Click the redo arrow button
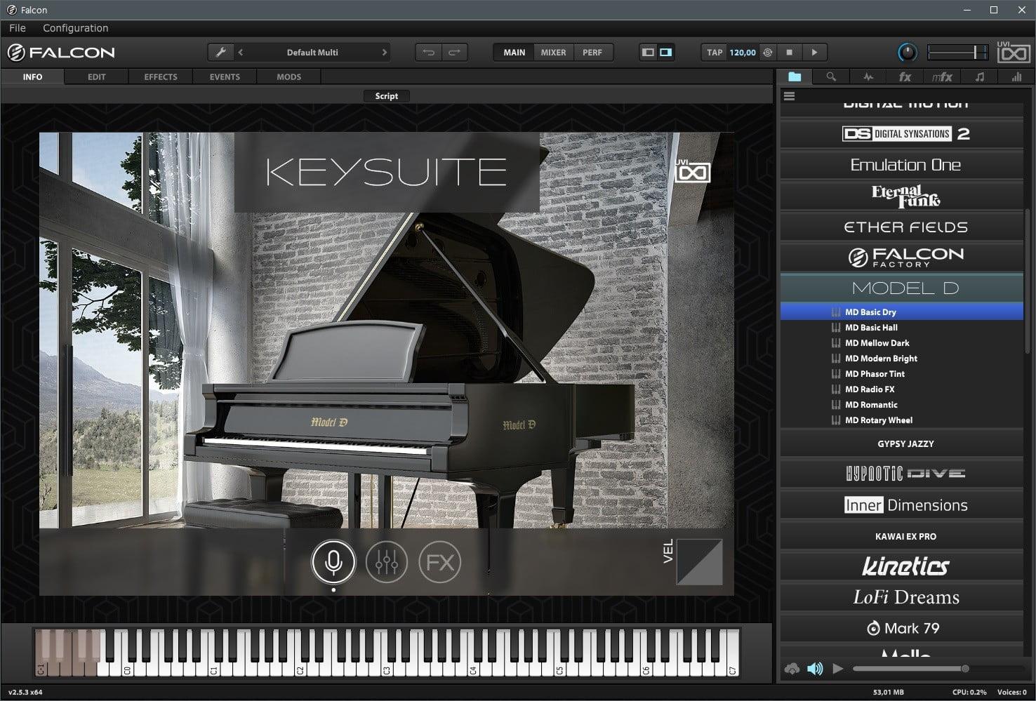Viewport: 1036px width, 701px height. pos(454,53)
